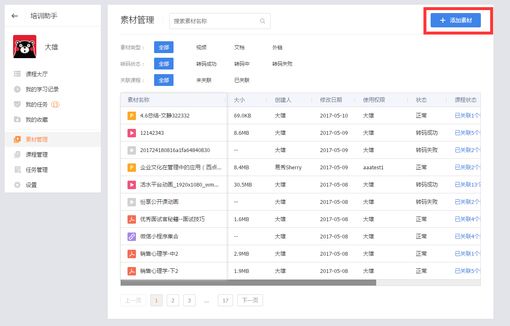The image size is (510, 326).
Task: Open the 已关联 link for 活水平台动画 row
Action: tap(467, 184)
